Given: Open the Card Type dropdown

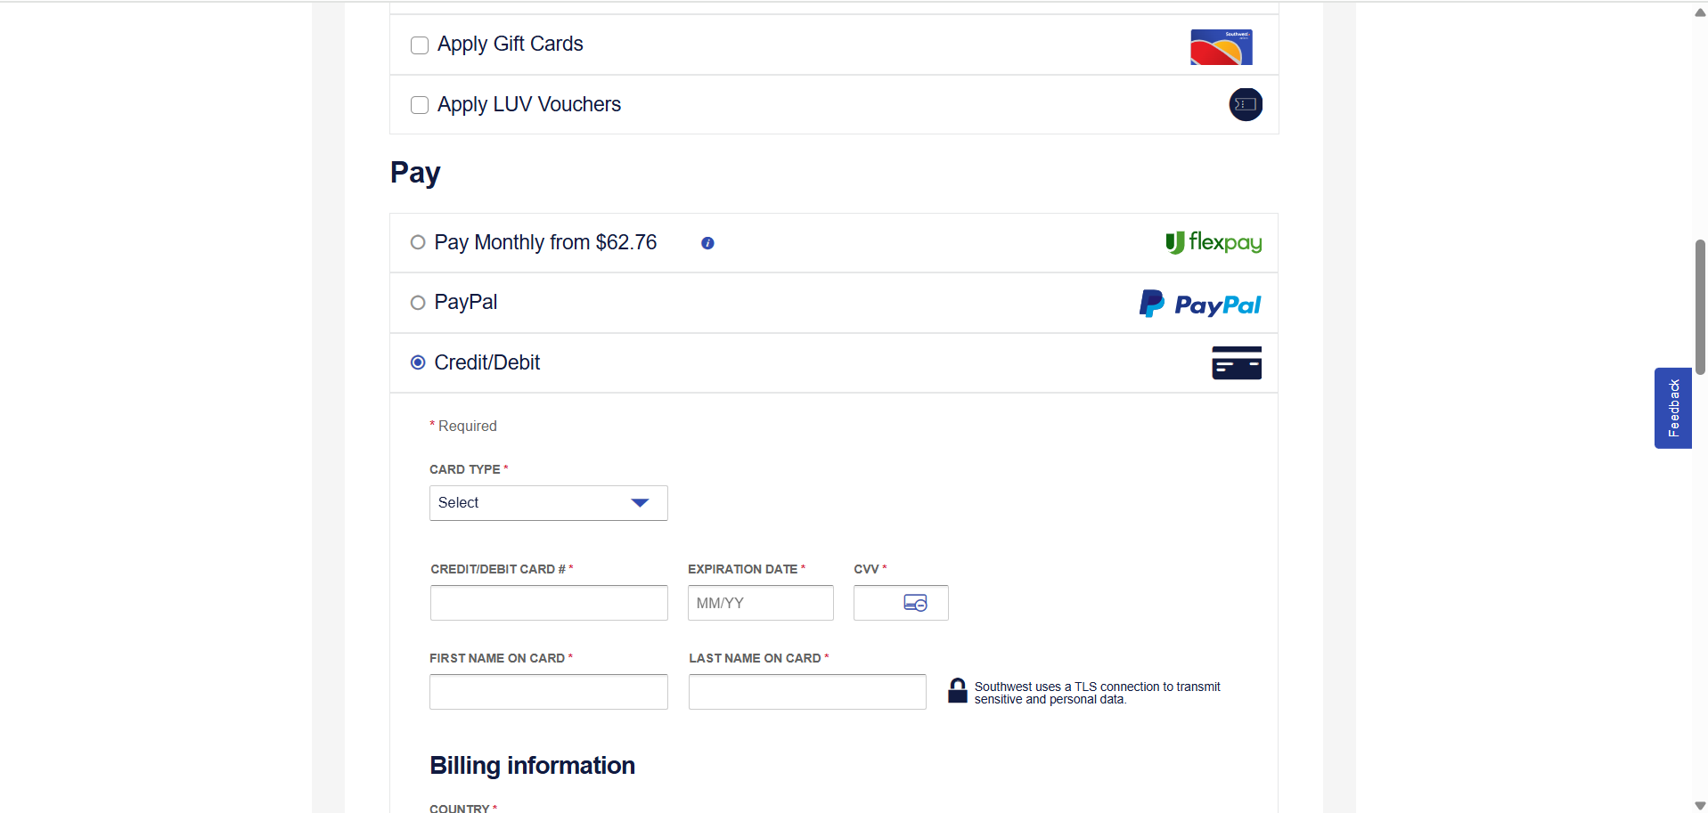Looking at the screenshot, I should tap(548, 503).
